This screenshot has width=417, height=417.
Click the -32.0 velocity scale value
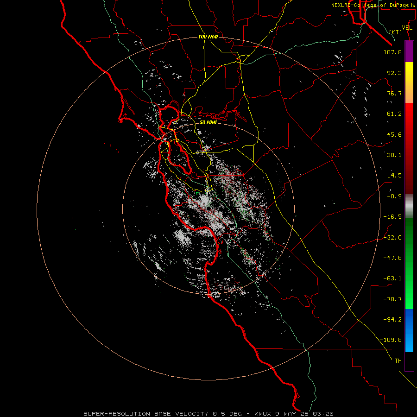(392, 238)
